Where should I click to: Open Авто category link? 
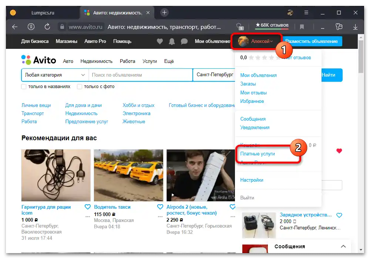68,61
